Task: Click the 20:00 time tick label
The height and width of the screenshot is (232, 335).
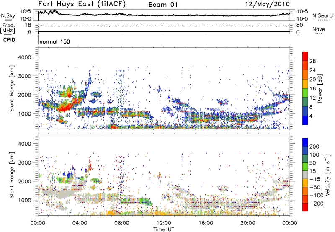Action: [x=247, y=223]
